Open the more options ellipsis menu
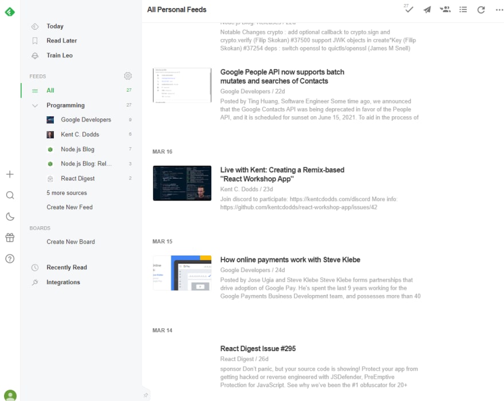Viewport: 504px width, 401px height. [499, 10]
